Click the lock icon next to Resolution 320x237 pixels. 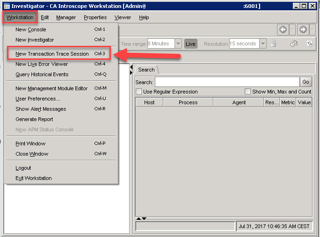click(273, 43)
